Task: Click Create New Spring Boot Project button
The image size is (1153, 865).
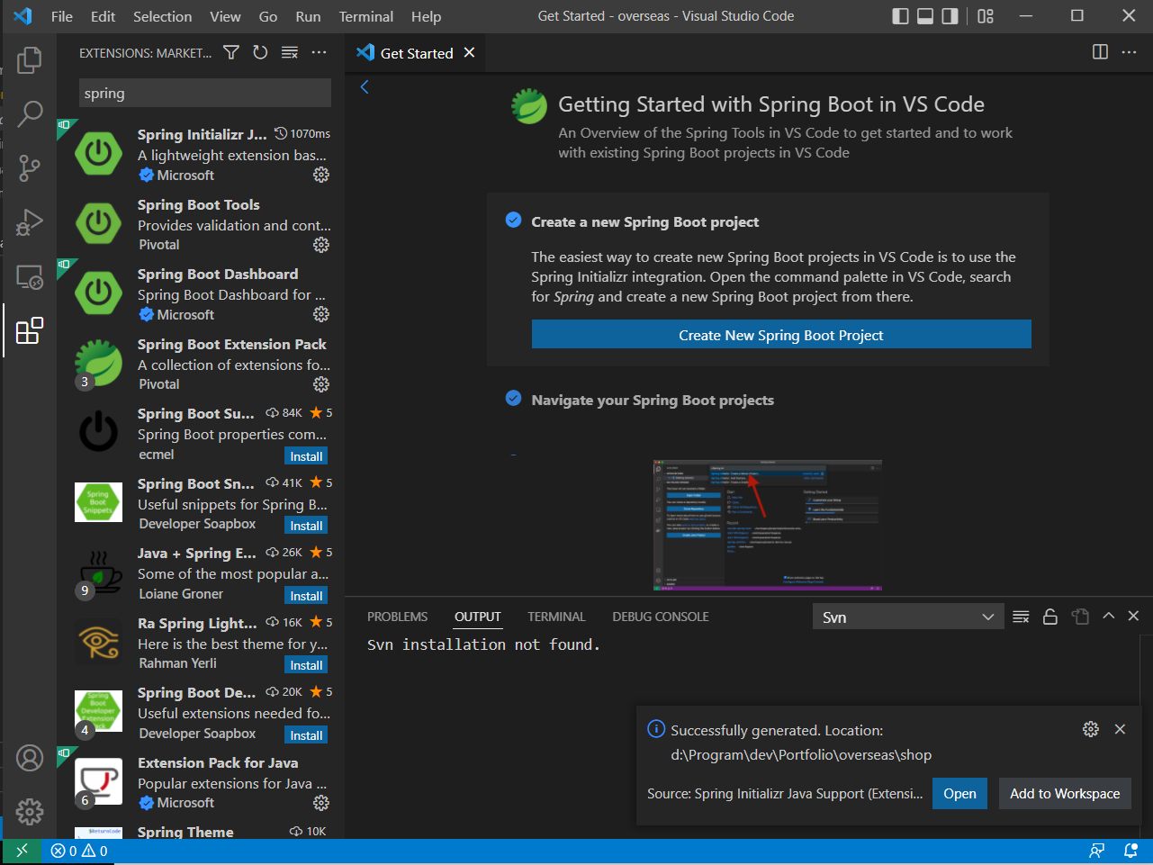Action: pos(781,335)
